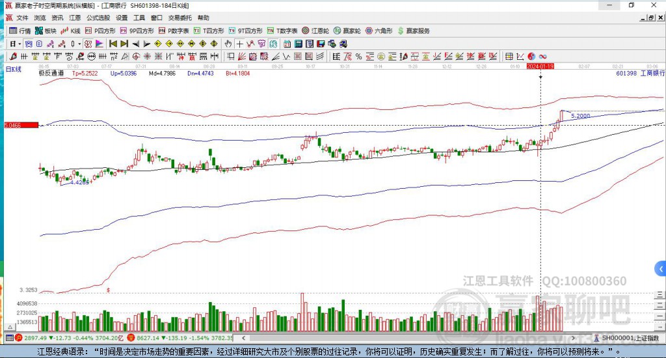Open the 文件 menu

[22, 18]
